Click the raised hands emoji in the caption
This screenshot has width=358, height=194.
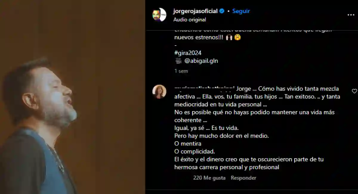click(x=229, y=38)
